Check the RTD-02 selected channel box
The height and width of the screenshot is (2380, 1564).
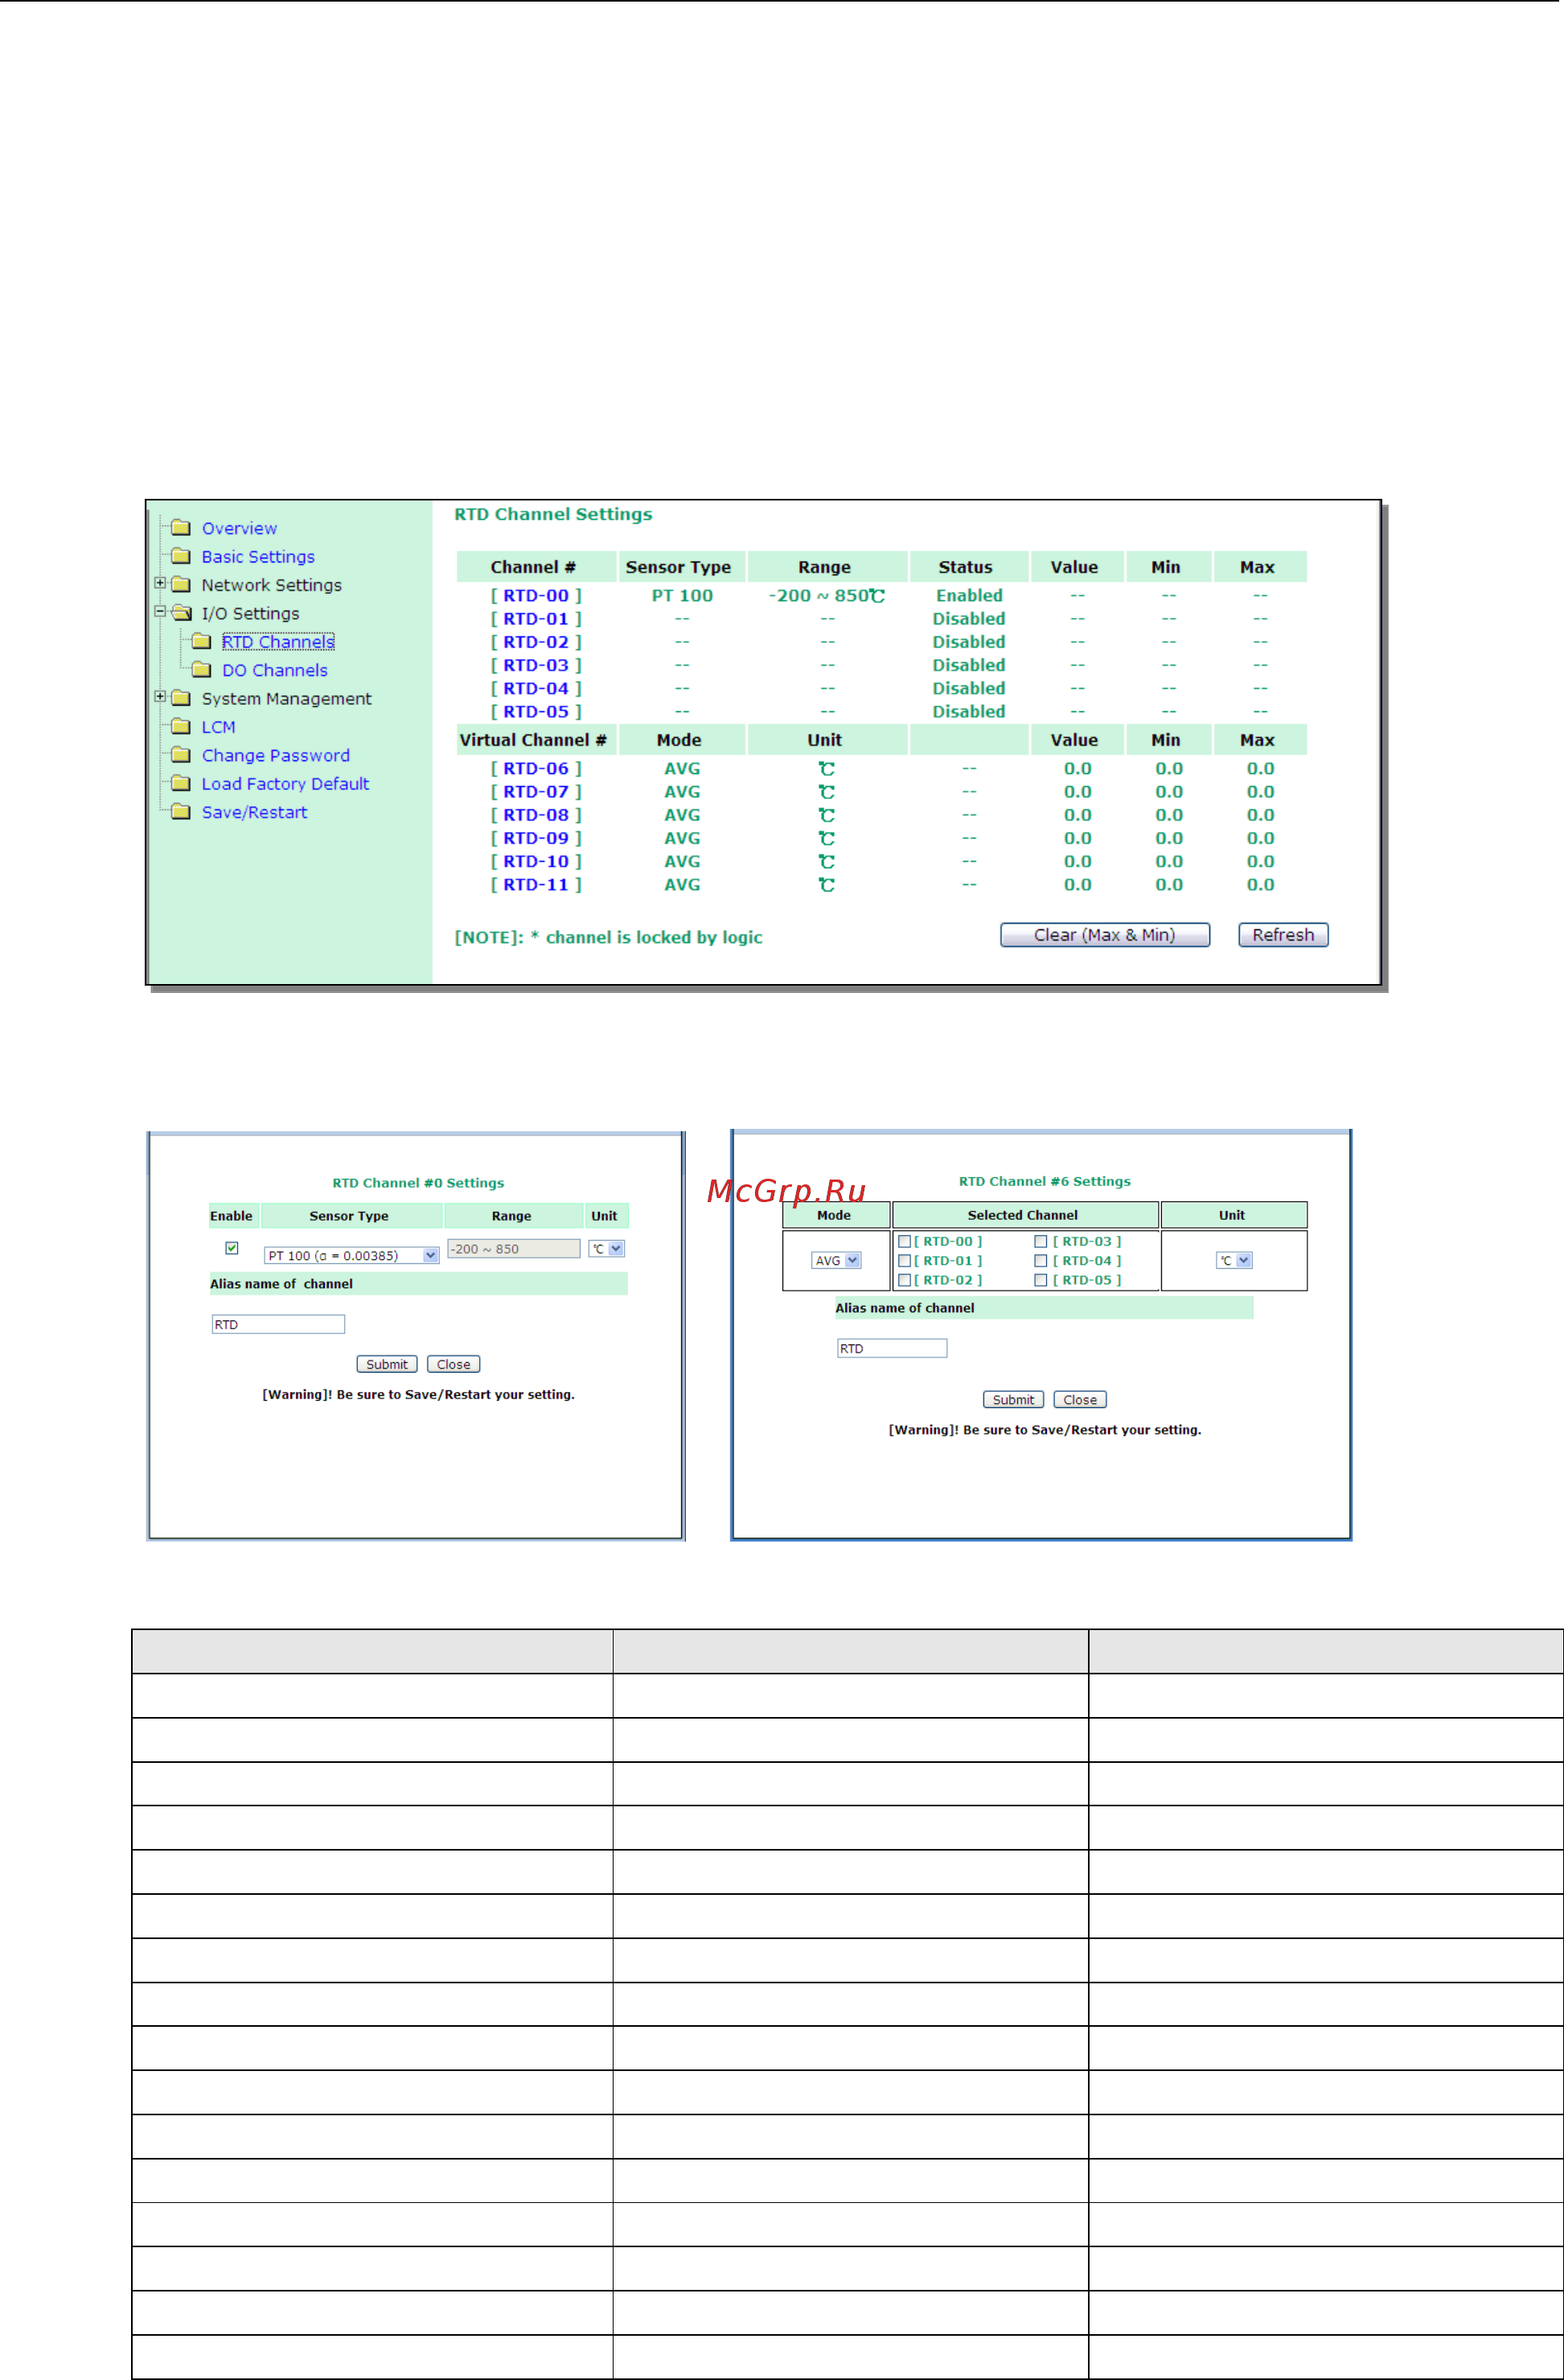[905, 1280]
